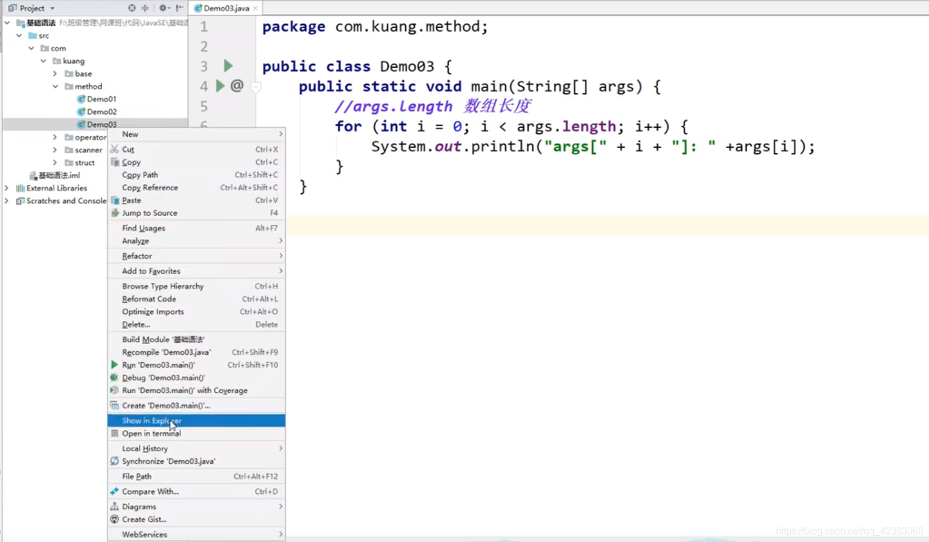Open the Analyze submenu
Screen dimensions: 929x542
tap(196, 240)
